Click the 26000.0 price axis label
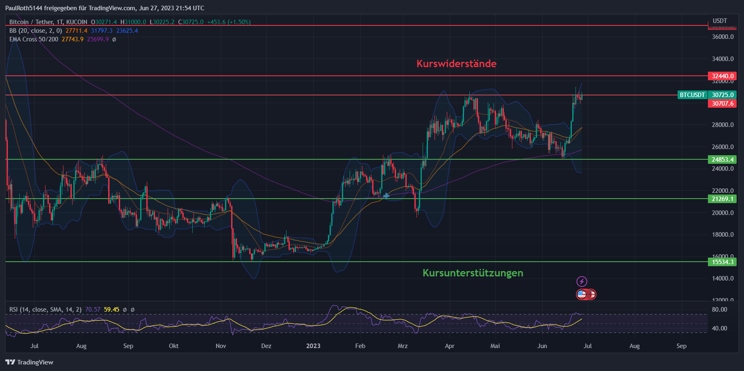Screen dimensions: 744x371 [x=723, y=147]
